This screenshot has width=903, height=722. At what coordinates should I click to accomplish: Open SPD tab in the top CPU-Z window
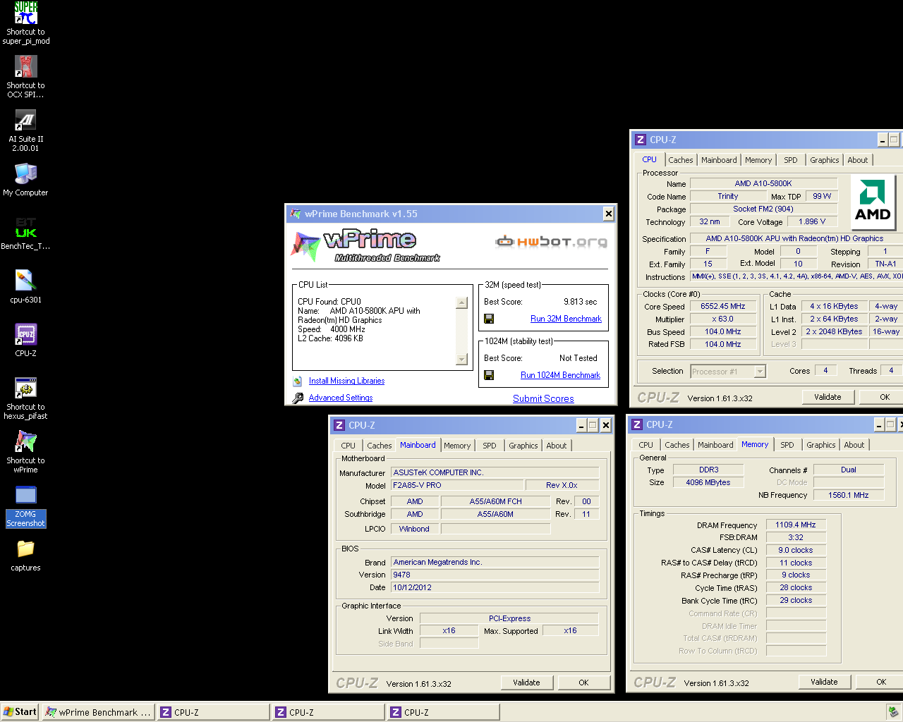click(x=791, y=160)
